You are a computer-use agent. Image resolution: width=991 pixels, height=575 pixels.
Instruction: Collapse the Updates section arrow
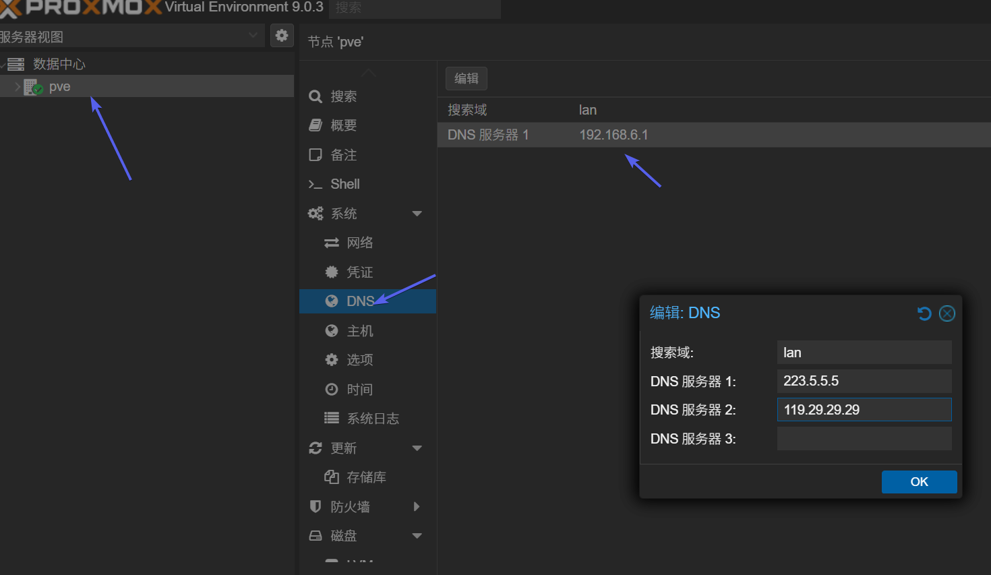(x=417, y=448)
